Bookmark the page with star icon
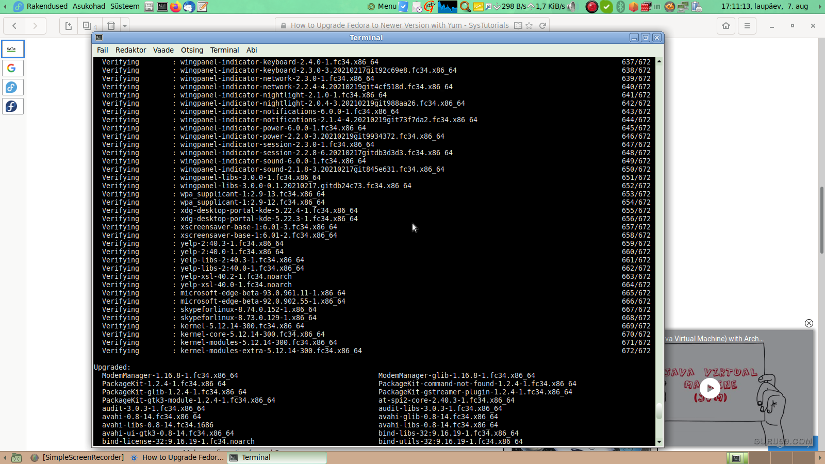Screen dimensions: 825x464 pos(529,26)
